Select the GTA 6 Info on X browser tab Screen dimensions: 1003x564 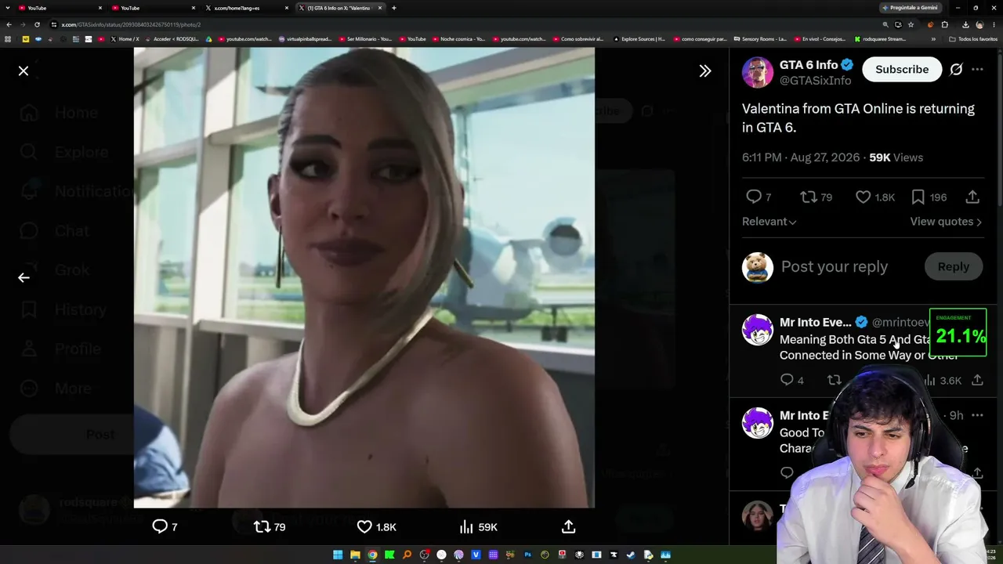coord(339,8)
